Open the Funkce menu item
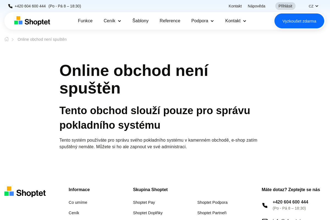Screen dimensions: 330x220 click(x=85, y=21)
